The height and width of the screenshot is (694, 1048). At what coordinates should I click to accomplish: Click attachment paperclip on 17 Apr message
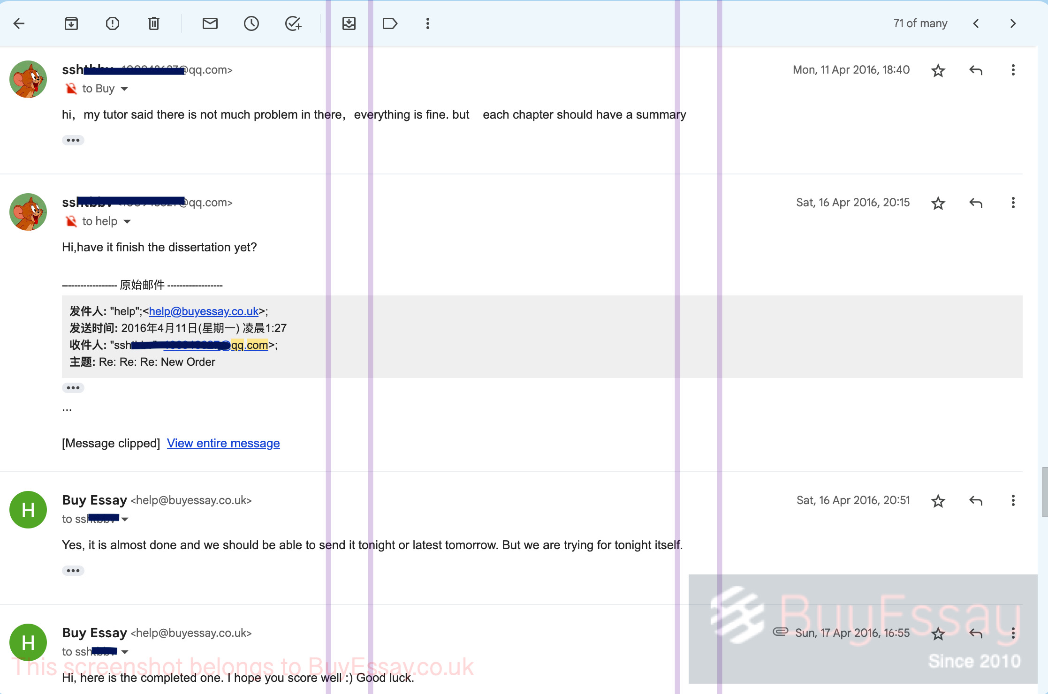[x=781, y=632]
